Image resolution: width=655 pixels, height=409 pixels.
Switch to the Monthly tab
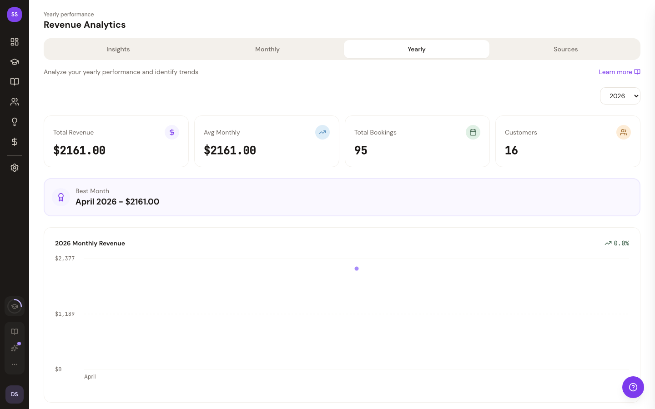pos(267,49)
